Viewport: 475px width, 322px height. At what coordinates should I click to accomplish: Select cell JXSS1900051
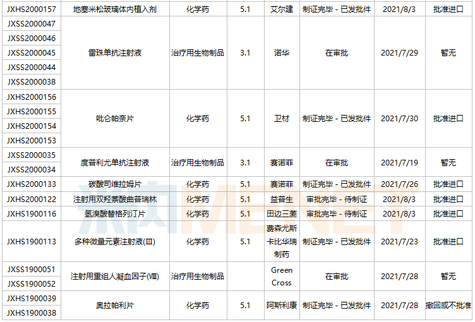coord(32,270)
